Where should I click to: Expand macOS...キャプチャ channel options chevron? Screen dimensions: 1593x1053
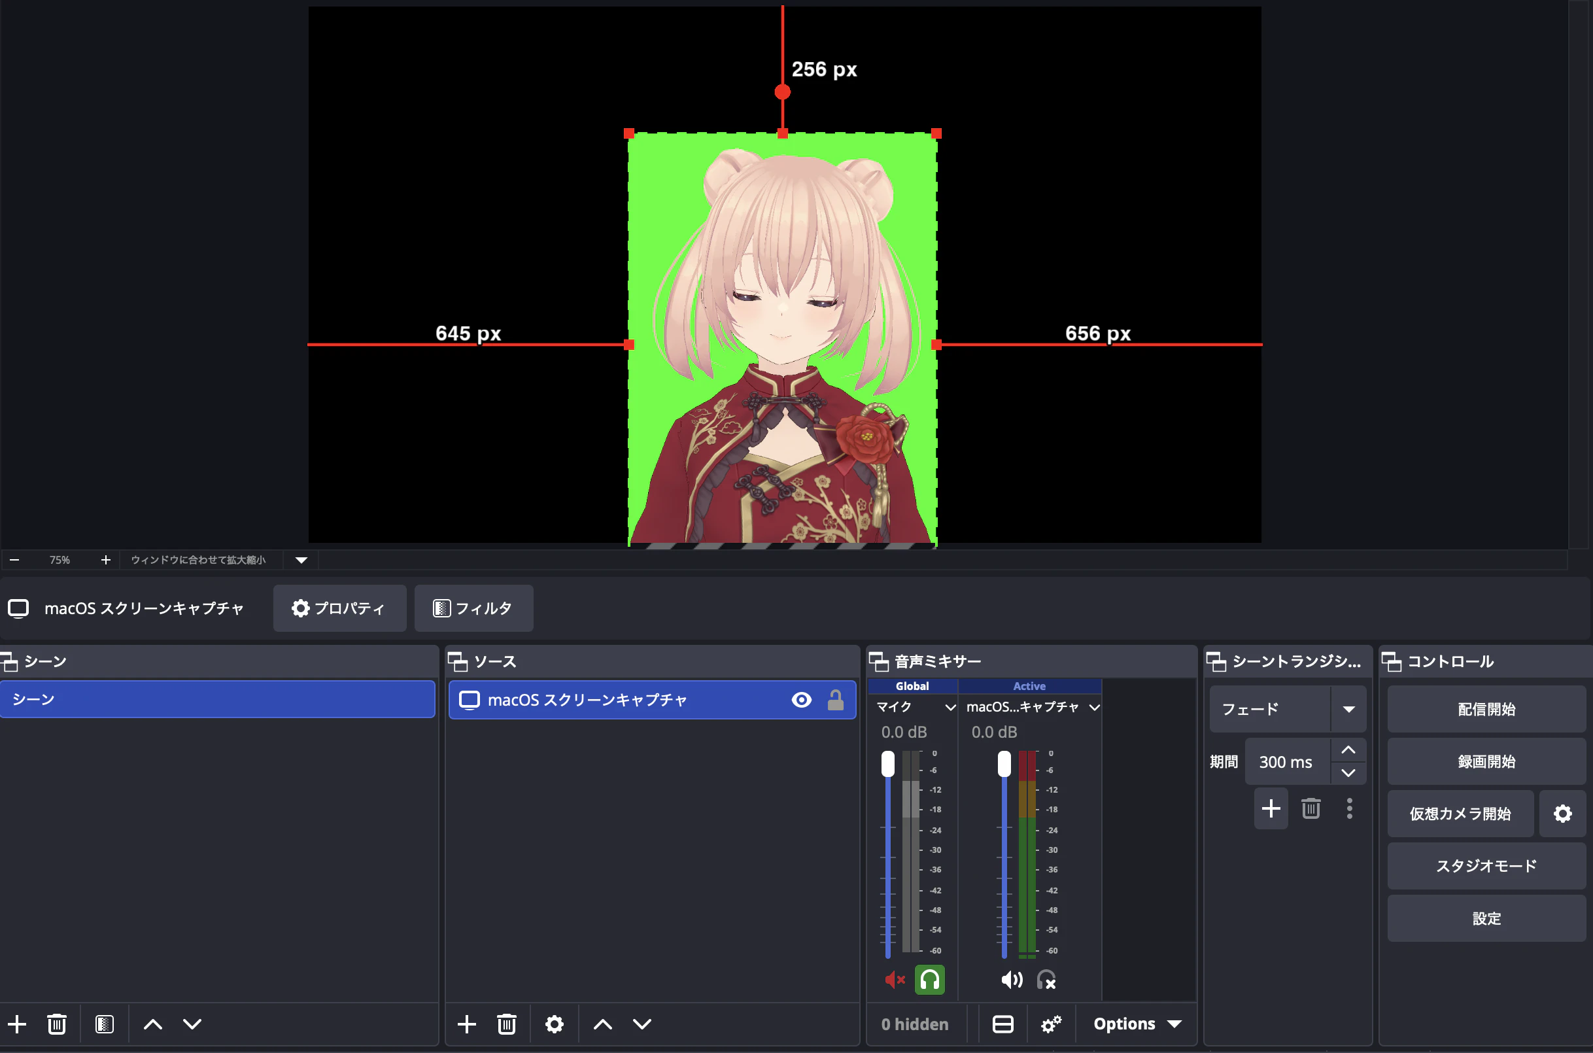click(x=1094, y=707)
